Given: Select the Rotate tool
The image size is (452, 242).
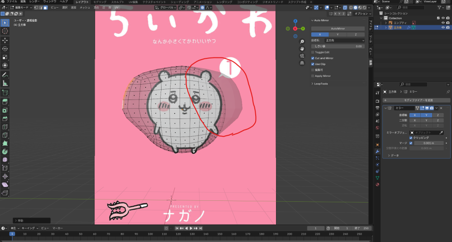Looking at the screenshot, I should pyautogui.click(x=5, y=49).
